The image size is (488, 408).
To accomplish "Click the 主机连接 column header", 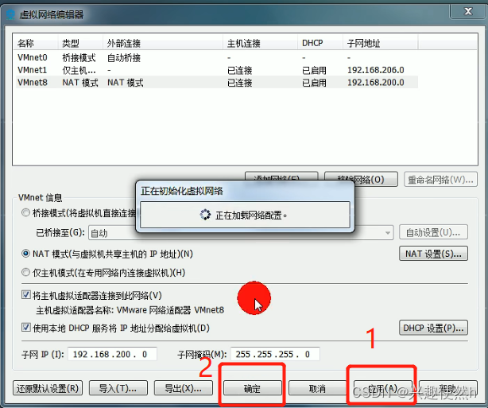I will pyautogui.click(x=261, y=43).
